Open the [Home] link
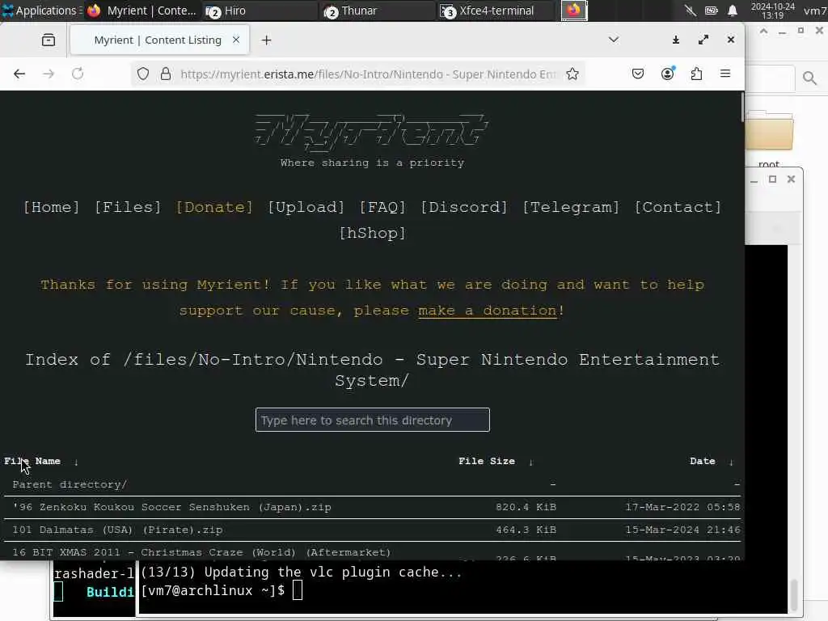Viewport: 828px width, 621px height. point(51,207)
